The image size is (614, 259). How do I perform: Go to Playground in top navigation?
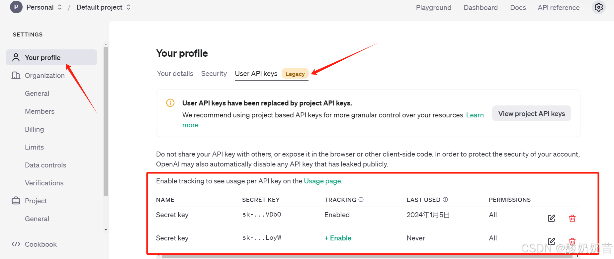[x=433, y=8]
